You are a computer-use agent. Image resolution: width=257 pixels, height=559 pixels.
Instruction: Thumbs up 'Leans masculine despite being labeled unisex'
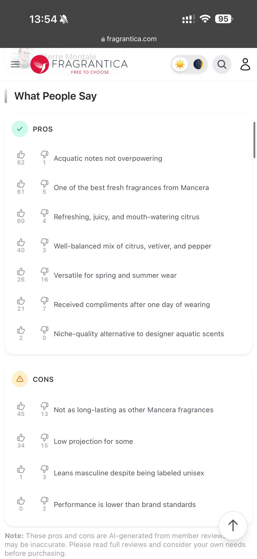point(21,469)
